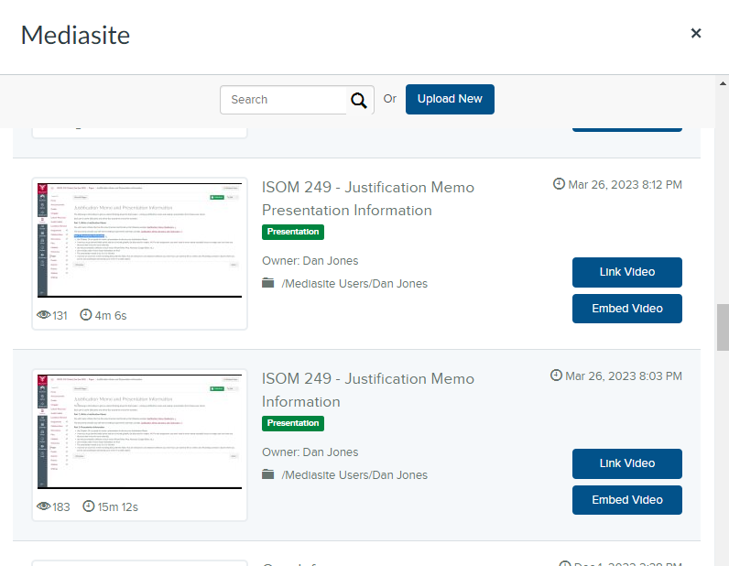Click the clock icon beside 15m 12s
Image resolution: width=729 pixels, height=566 pixels.
88,506
